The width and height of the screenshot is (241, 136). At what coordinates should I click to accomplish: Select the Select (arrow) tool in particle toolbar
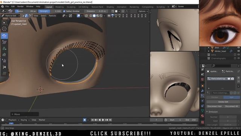pyautogui.click(x=4, y=23)
